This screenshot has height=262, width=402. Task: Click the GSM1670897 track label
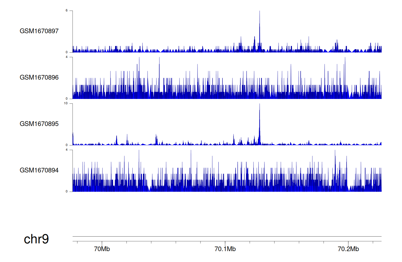(39, 31)
